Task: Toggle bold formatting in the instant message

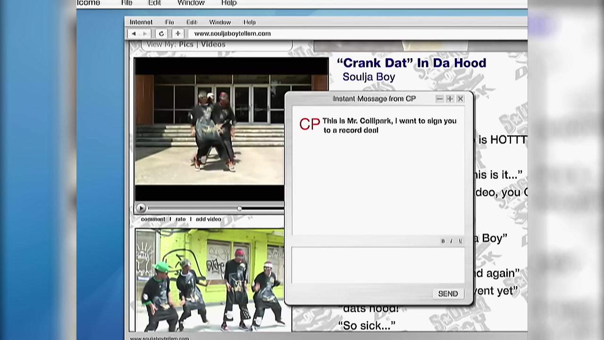Action: click(x=443, y=241)
